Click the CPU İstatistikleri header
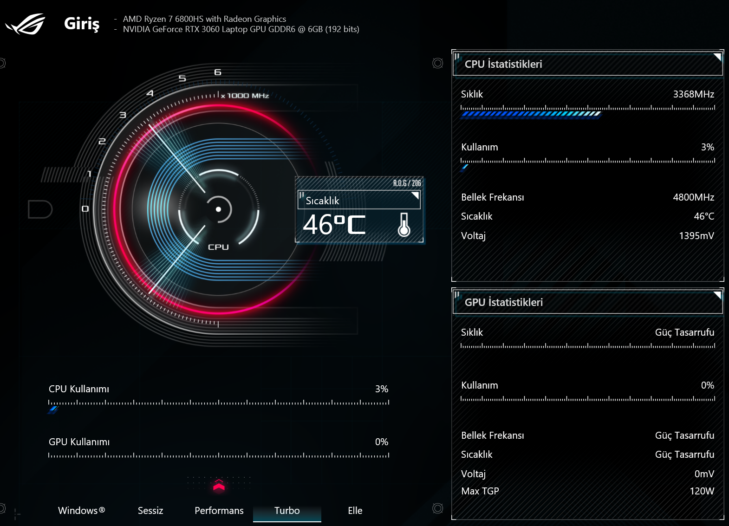 (x=587, y=64)
